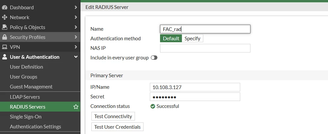Toggle favorite star on RADIUS Servers
This screenshot has width=328, height=134.
(76, 107)
